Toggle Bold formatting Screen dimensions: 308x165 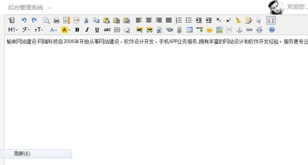(77, 30)
